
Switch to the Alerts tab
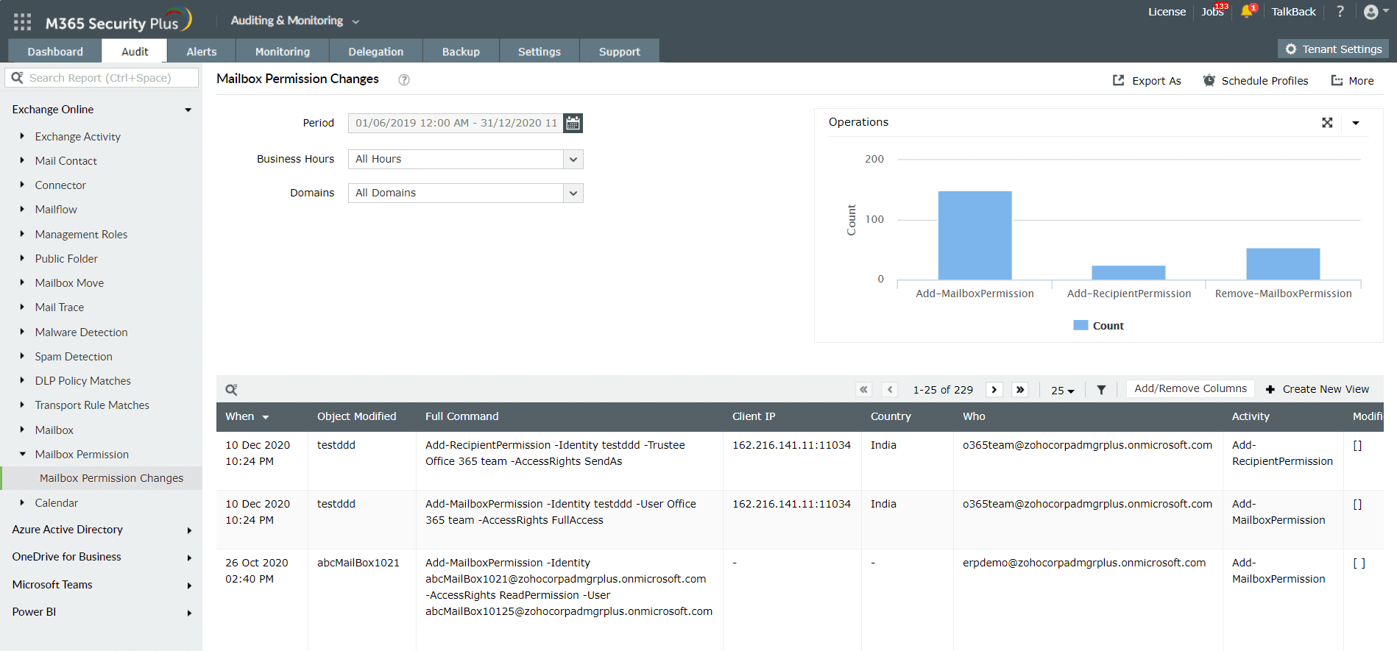202,51
